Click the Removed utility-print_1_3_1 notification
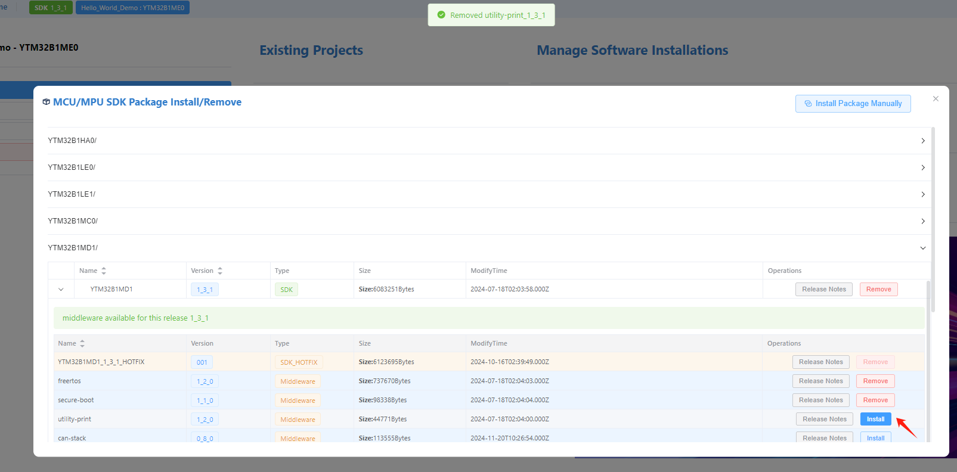 491,15
